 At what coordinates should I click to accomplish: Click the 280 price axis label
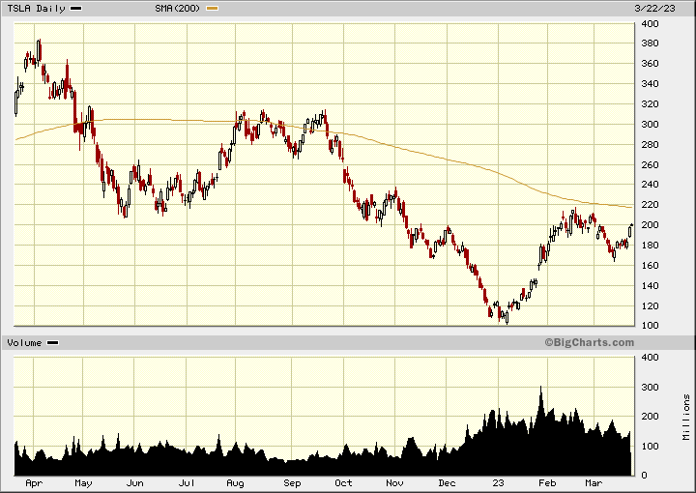click(650, 145)
